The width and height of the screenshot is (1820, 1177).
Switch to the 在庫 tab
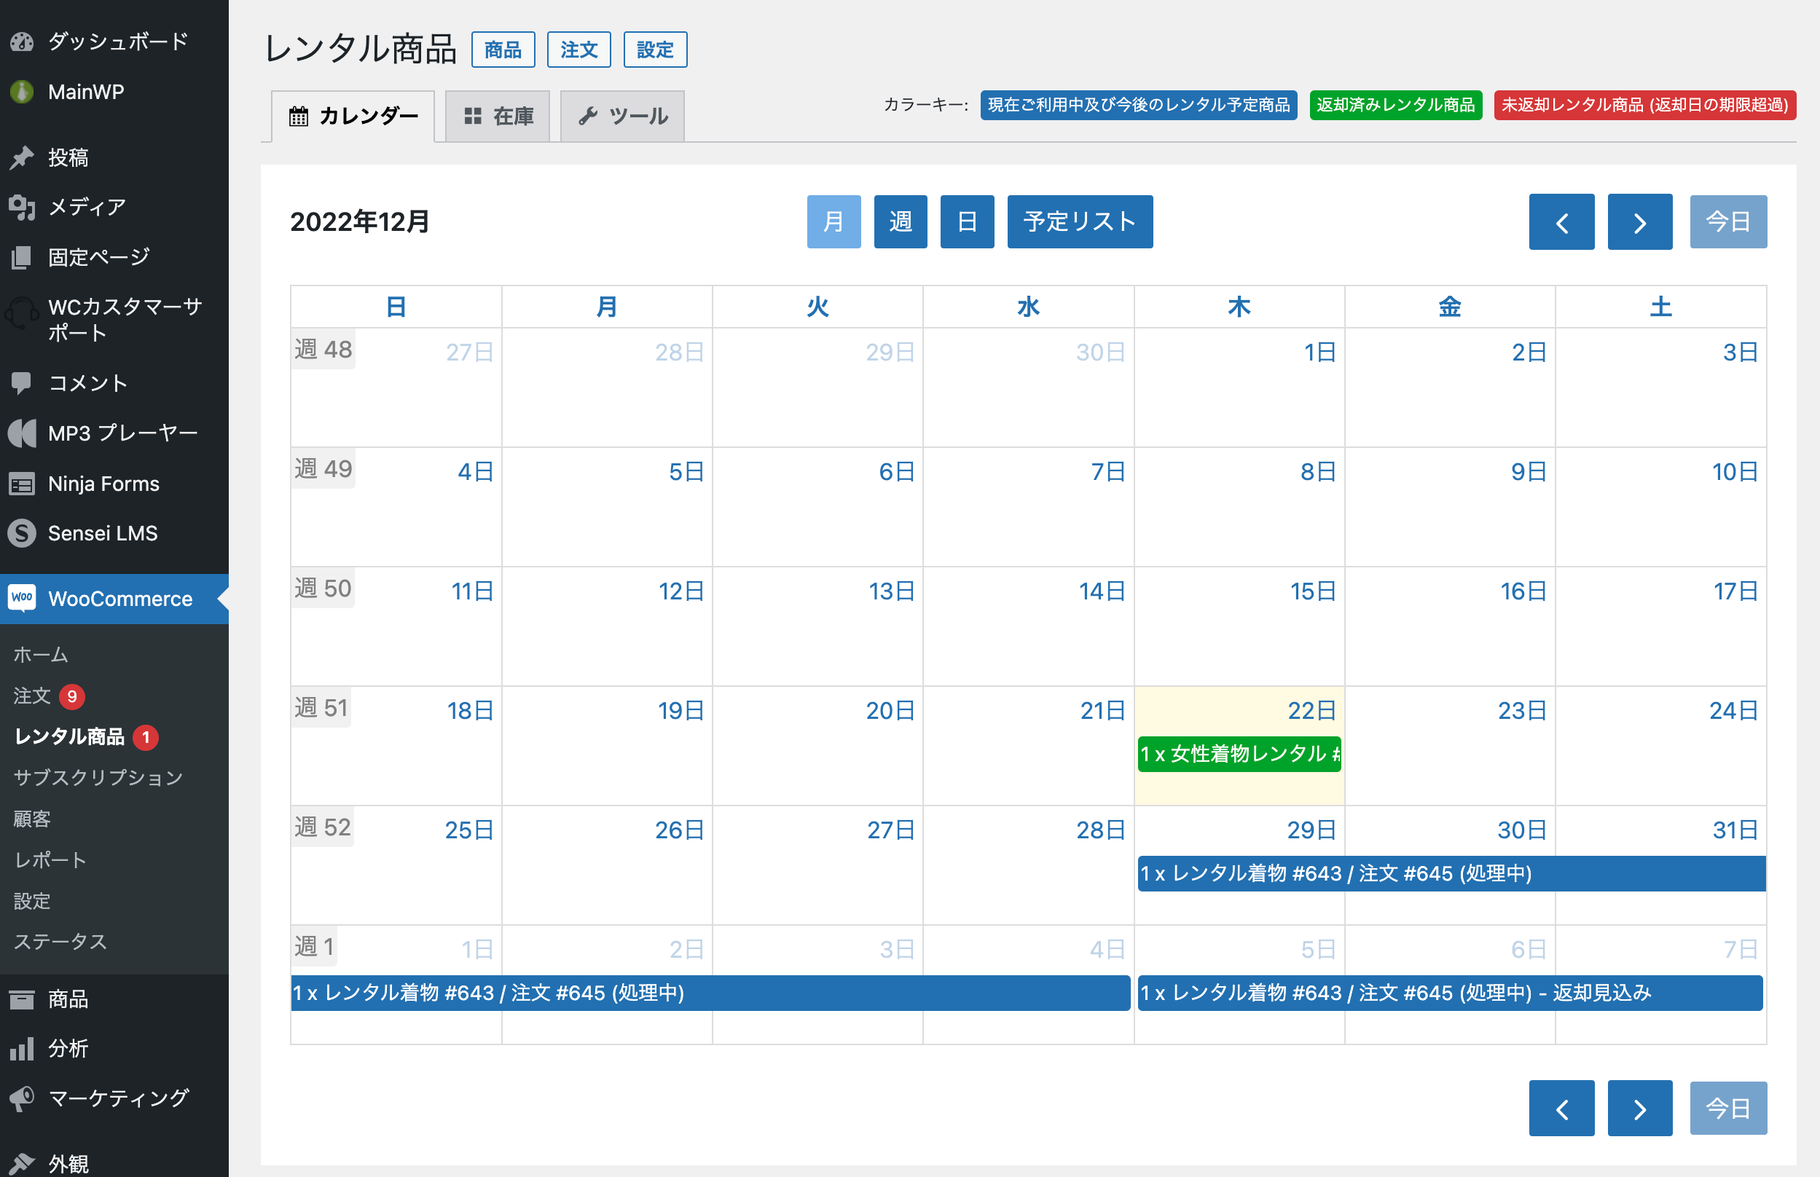pyautogui.click(x=498, y=117)
